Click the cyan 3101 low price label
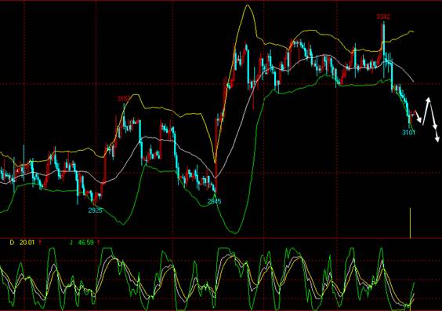The width and height of the screenshot is (442, 311). [x=408, y=132]
